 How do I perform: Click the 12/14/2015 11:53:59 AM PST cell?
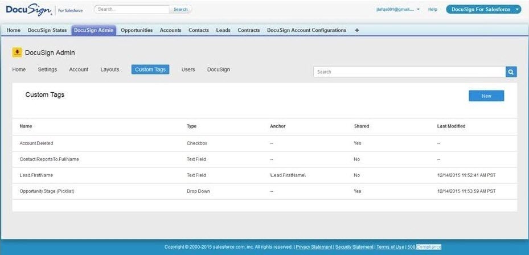466,191
